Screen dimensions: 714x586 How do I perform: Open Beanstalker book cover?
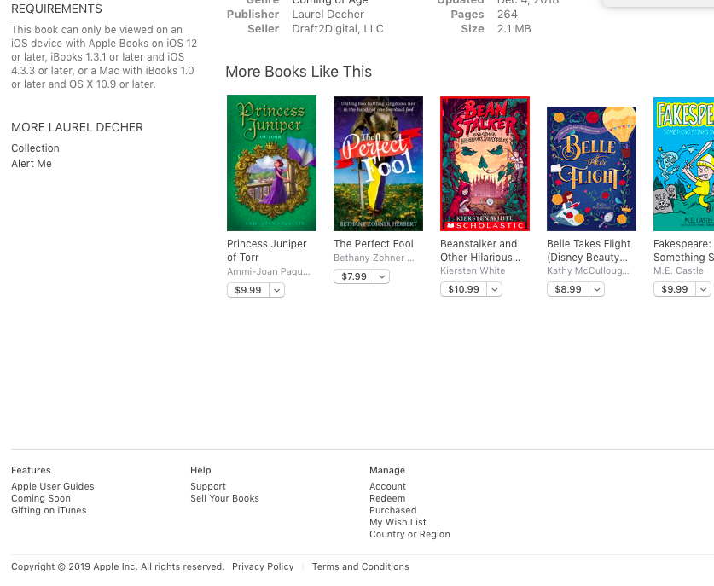tap(485, 164)
